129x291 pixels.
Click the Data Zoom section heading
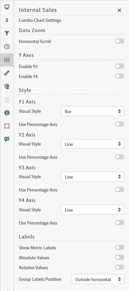click(32, 30)
